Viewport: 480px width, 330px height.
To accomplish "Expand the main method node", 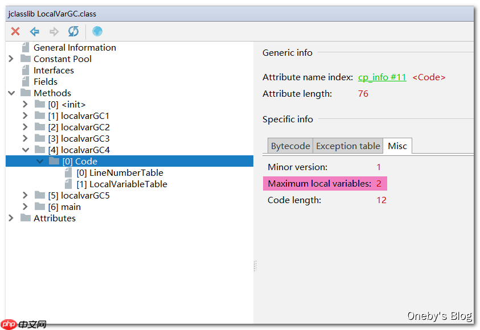I will pos(25,207).
